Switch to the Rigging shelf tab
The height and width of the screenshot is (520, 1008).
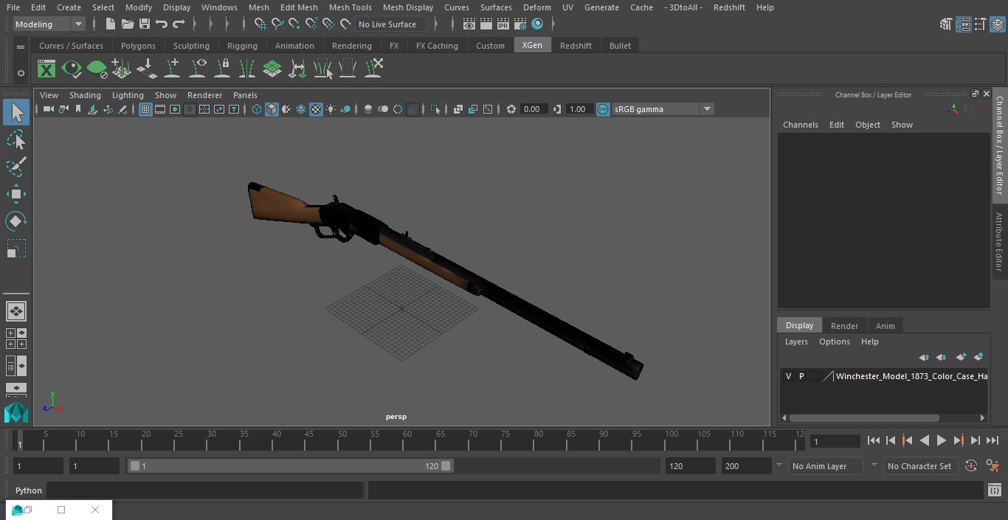(242, 46)
